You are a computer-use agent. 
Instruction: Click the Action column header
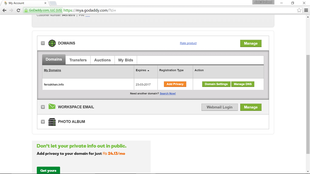coord(199,70)
